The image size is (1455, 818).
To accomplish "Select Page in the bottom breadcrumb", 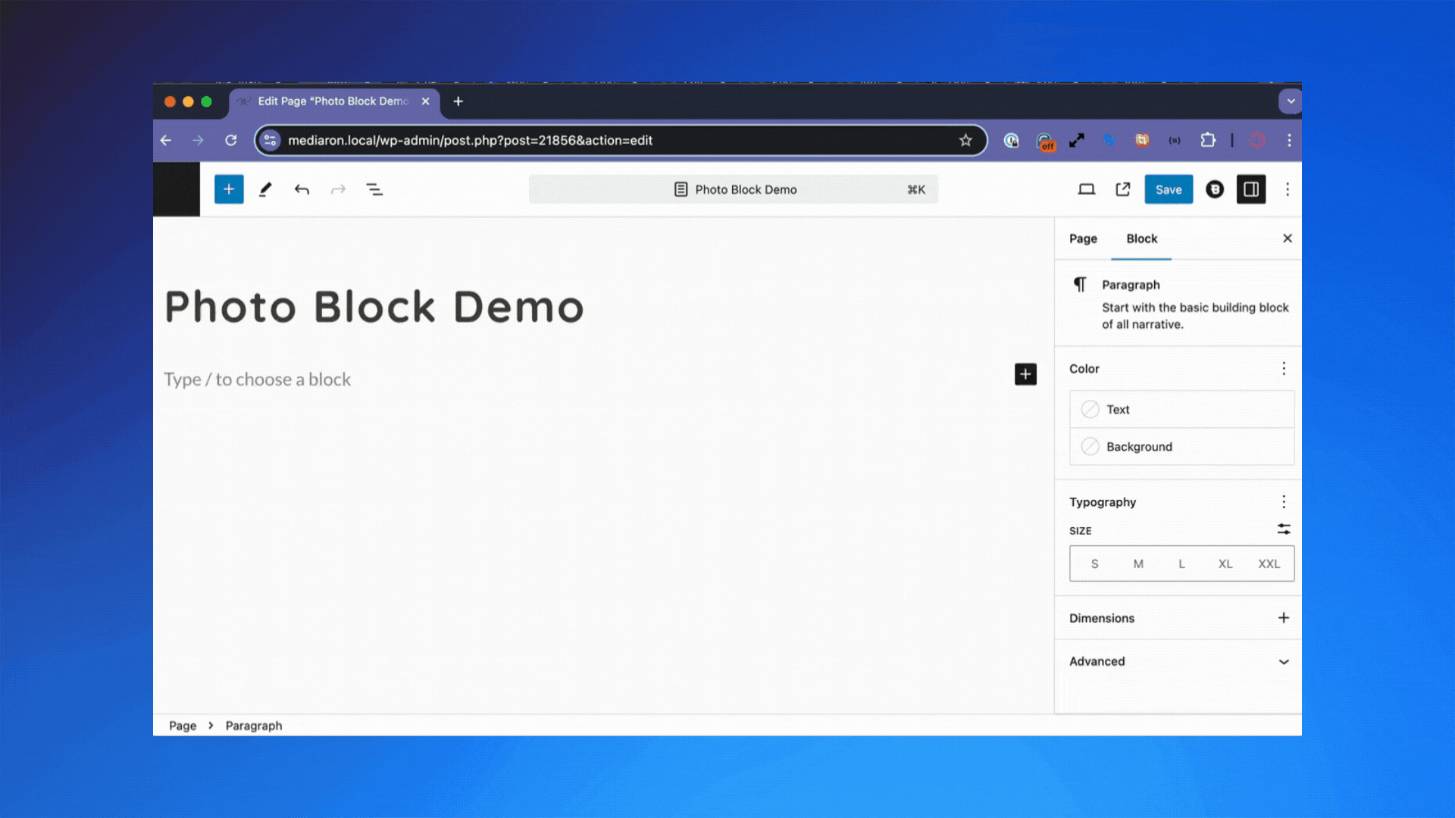I will [x=183, y=726].
